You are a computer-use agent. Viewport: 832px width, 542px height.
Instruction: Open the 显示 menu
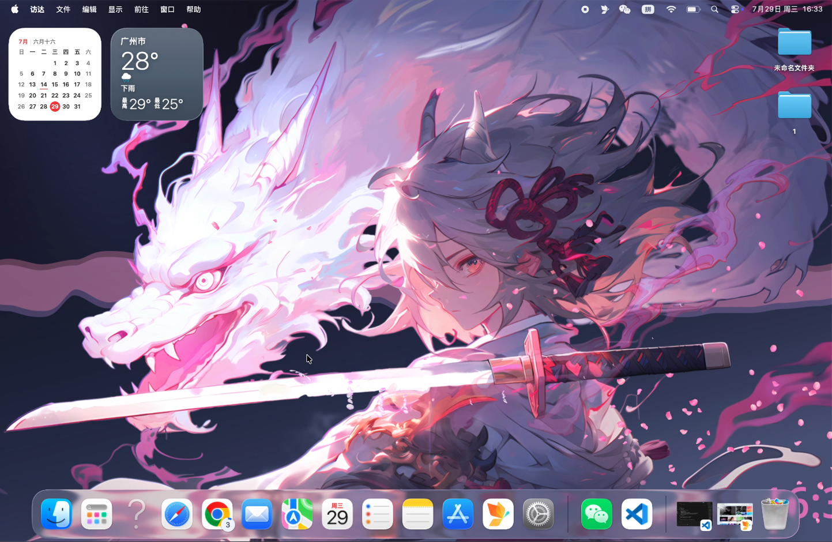115,9
